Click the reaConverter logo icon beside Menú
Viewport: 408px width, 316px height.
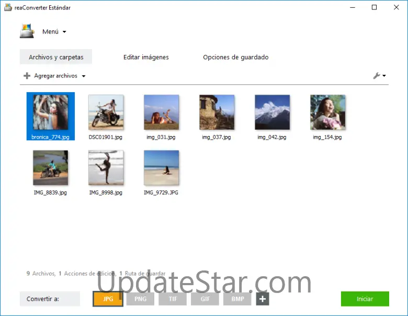[x=27, y=31]
